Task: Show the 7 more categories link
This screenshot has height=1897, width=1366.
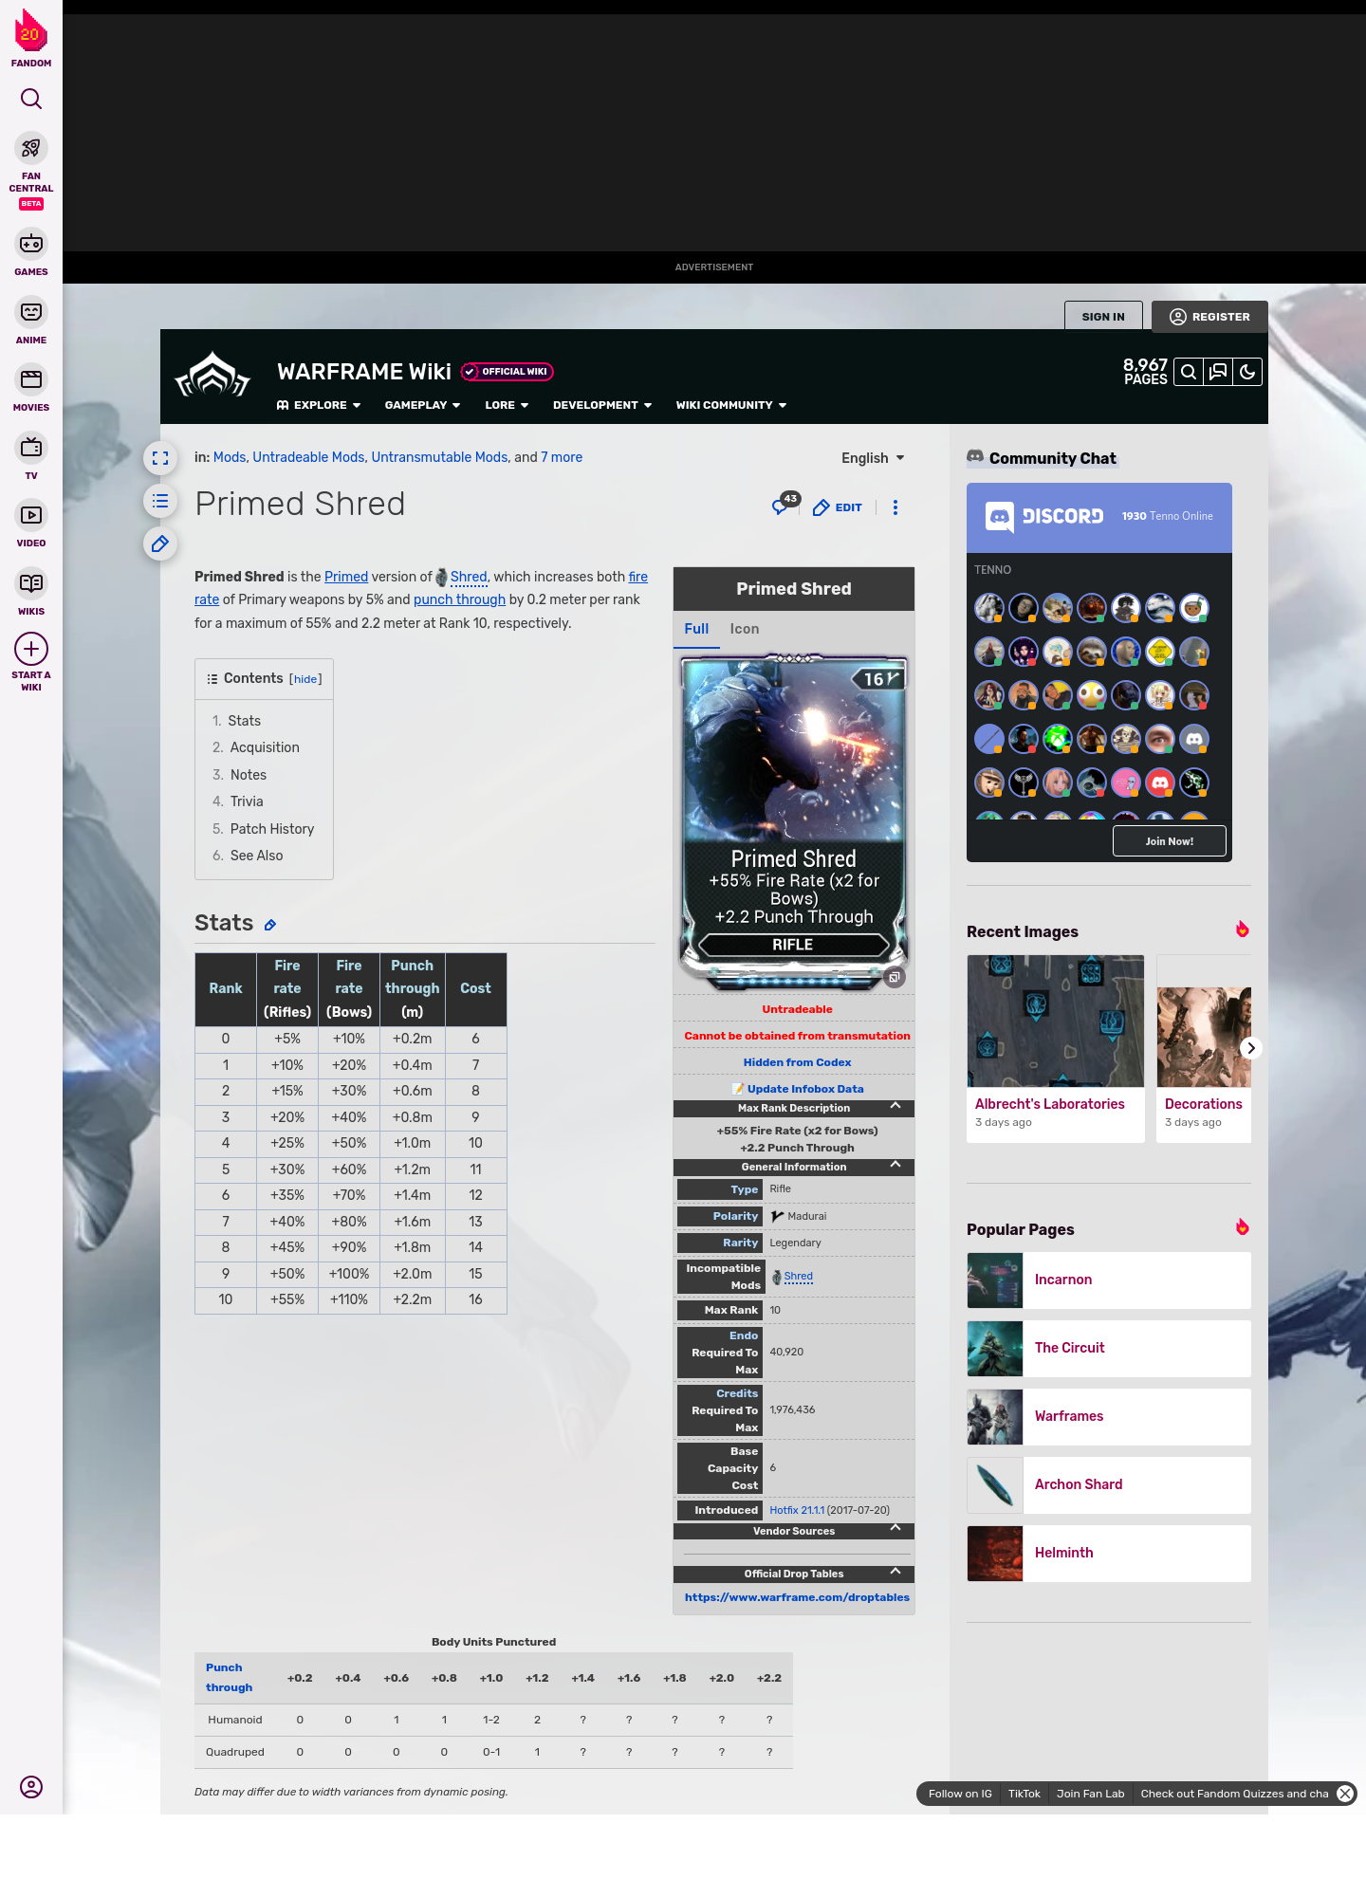Action: (562, 457)
